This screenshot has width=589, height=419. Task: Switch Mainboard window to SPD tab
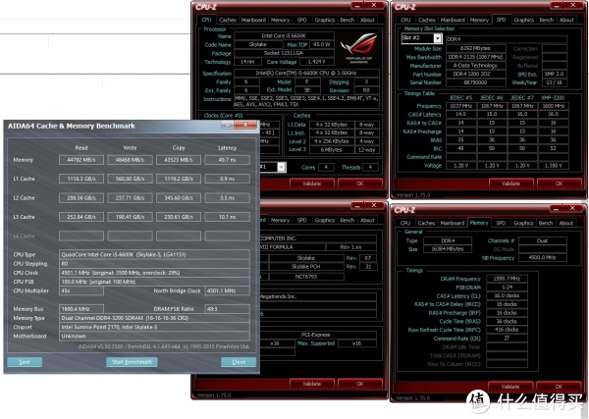(302, 221)
